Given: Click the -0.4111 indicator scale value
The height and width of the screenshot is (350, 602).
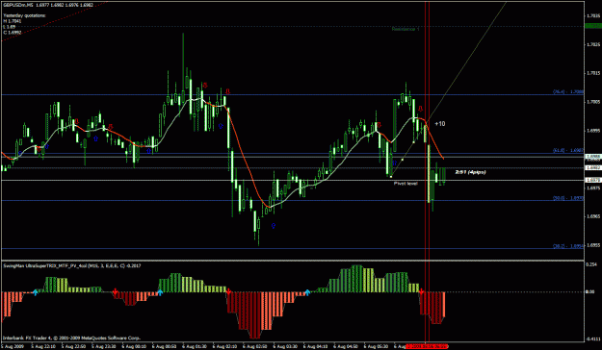Looking at the screenshot, I should [593, 338].
